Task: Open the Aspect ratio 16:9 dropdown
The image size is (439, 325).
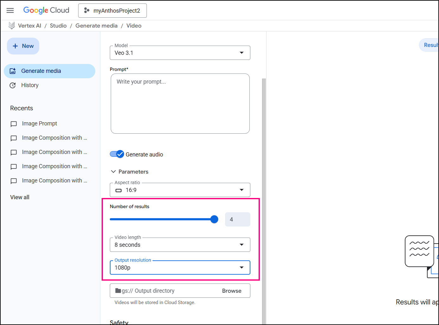Action: click(180, 190)
